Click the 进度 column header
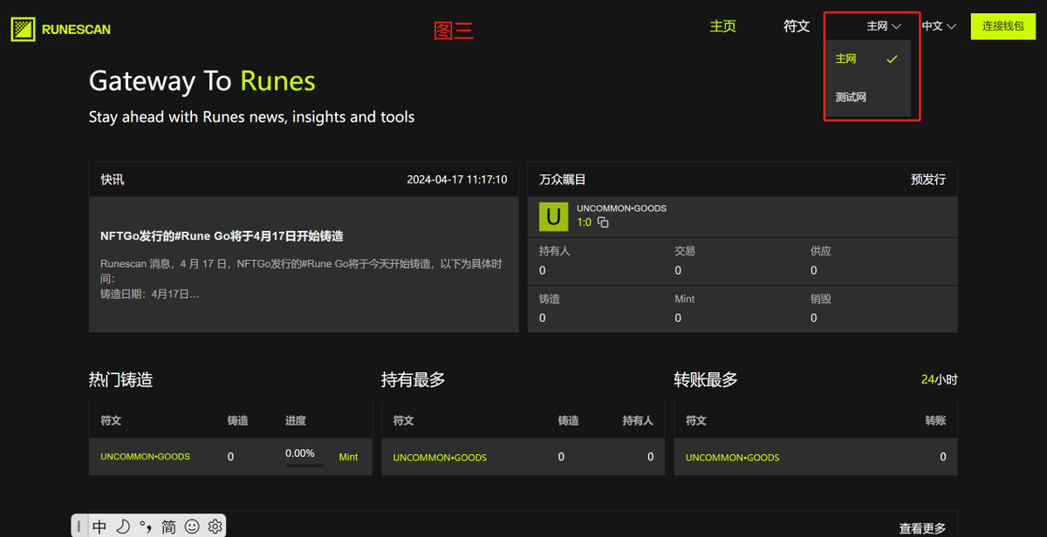This screenshot has width=1047, height=537. (x=296, y=420)
